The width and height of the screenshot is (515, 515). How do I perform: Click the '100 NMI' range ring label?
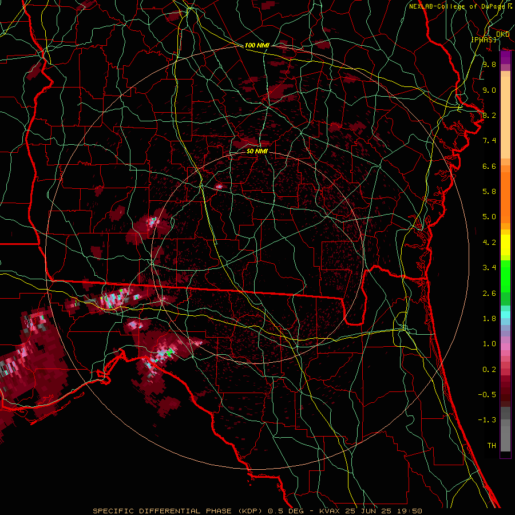(x=257, y=45)
